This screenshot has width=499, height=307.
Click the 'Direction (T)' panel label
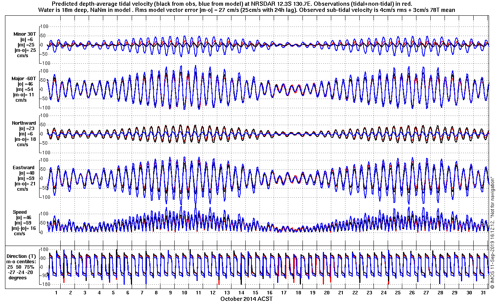click(x=22, y=256)
